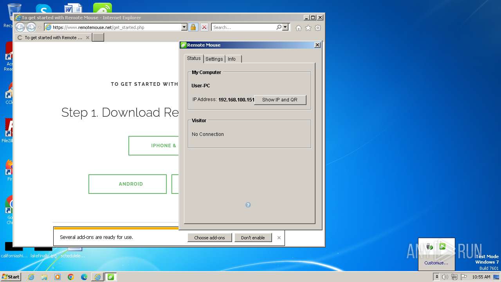Viewport: 501px width, 282px height.
Task: Click the 'User-PC' computer name
Action: tap(201, 85)
